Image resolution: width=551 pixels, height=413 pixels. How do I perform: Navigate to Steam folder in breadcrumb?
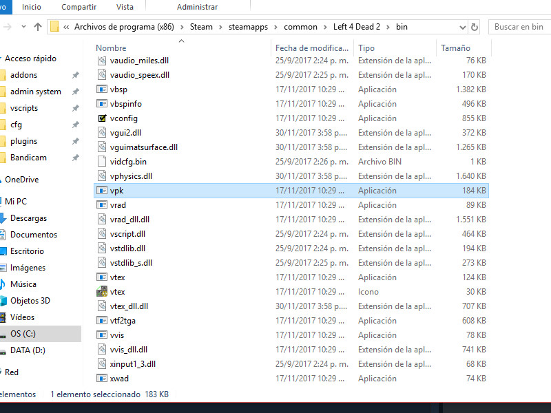pyautogui.click(x=201, y=27)
